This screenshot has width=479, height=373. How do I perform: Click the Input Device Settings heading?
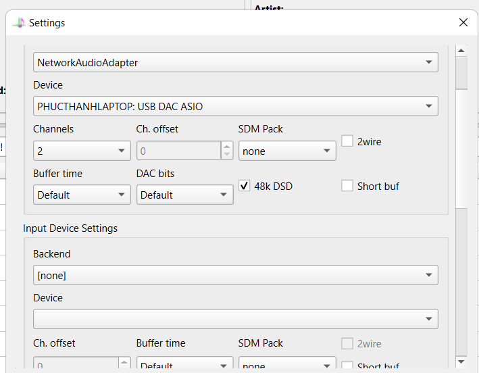tap(70, 228)
